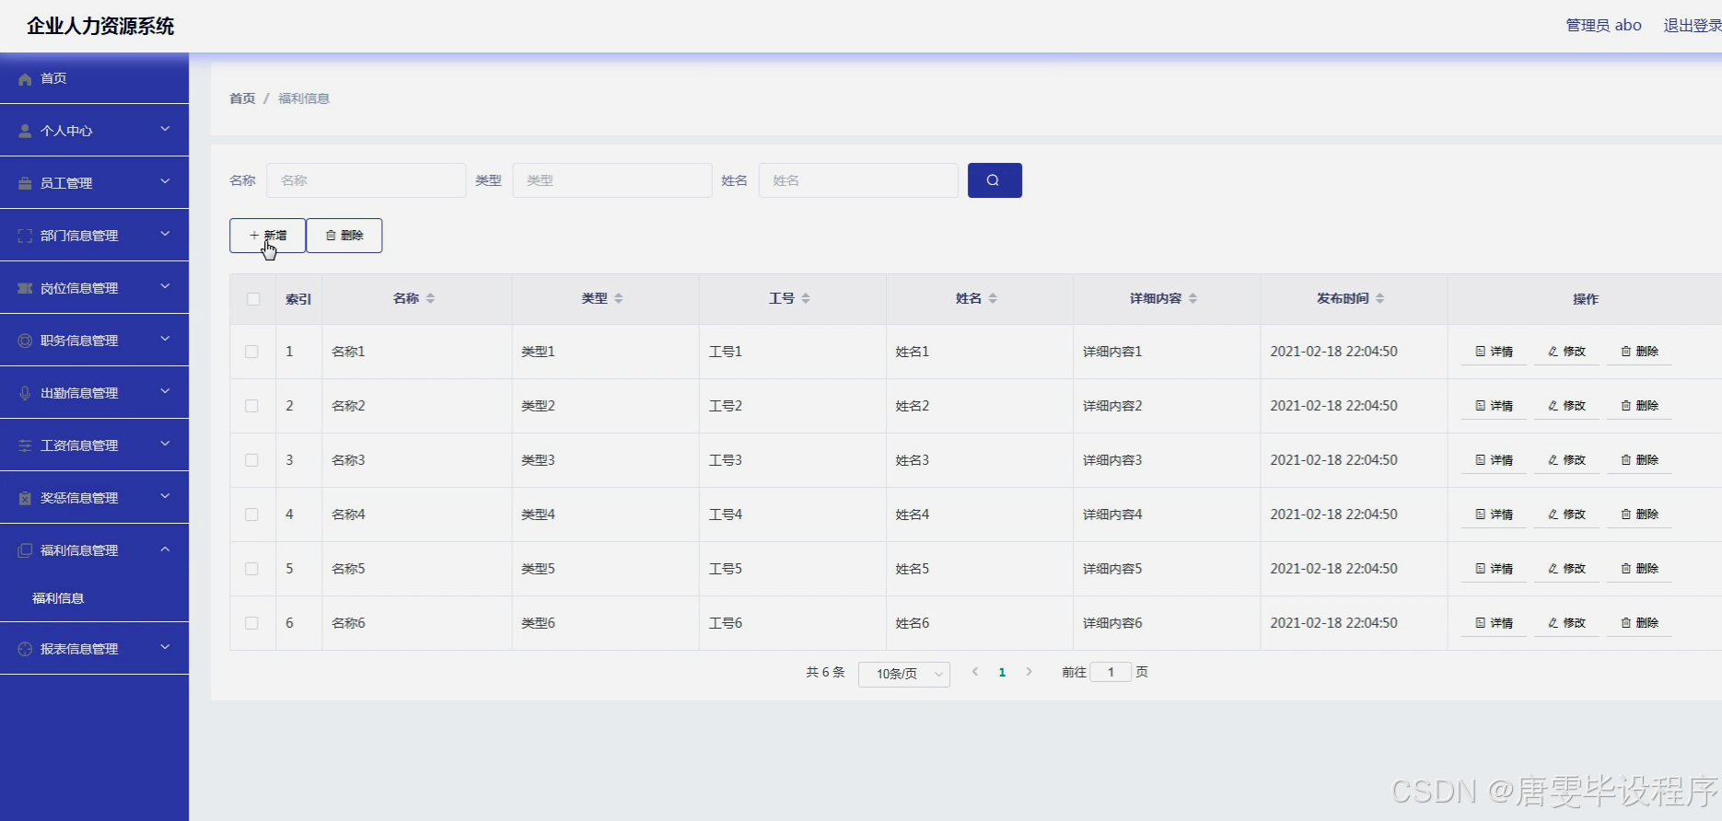Expand the 出勤信息管理 menu chevron
1722x821 pixels.
pos(165,391)
